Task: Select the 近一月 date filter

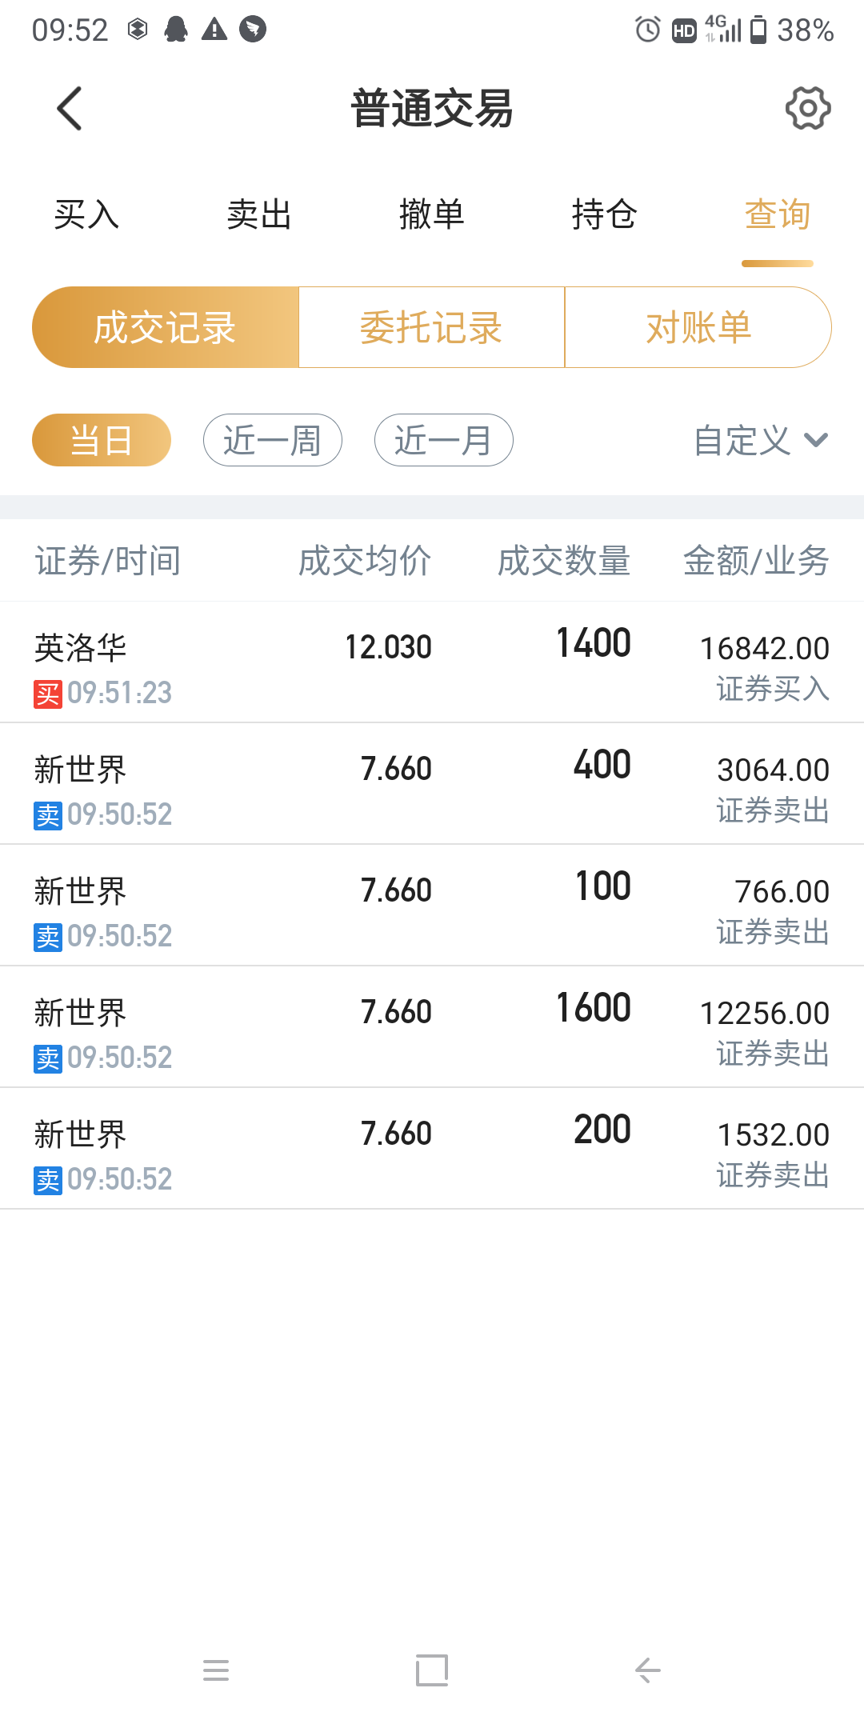Action: coord(443,440)
